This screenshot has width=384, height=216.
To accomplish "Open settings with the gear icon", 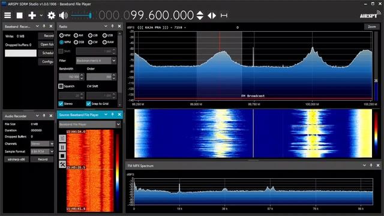I will coord(51,16).
